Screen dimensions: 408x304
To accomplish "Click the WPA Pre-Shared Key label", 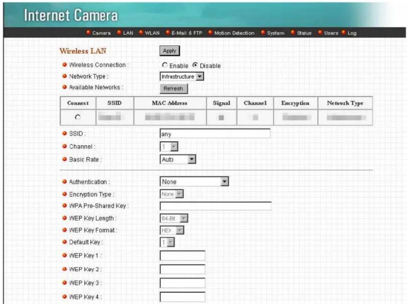I will pos(99,206).
